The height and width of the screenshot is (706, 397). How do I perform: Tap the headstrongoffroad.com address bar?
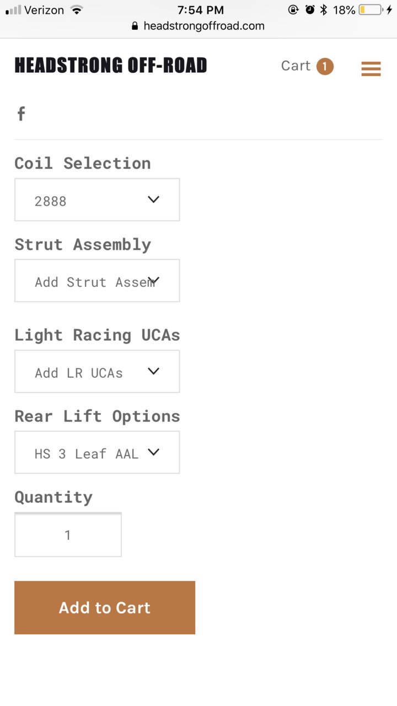[x=198, y=26]
